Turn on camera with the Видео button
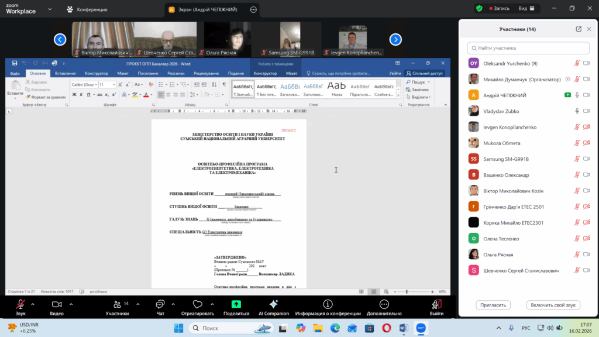Screen dimensions: 599x337 click(x=57, y=307)
